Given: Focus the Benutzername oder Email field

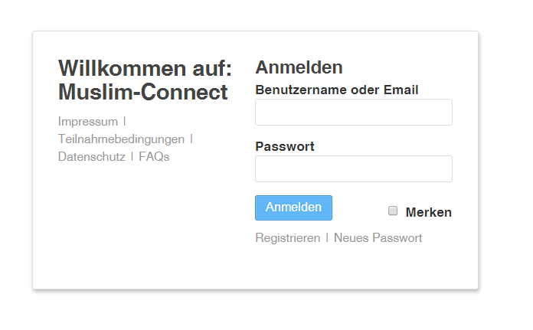Looking at the screenshot, I should click(353, 112).
